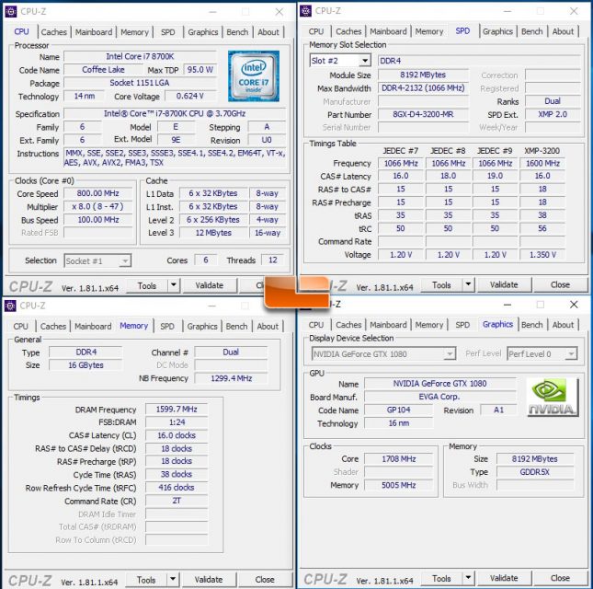Select Graphics tab in the Memory window
The height and width of the screenshot is (589, 593).
[x=202, y=327]
